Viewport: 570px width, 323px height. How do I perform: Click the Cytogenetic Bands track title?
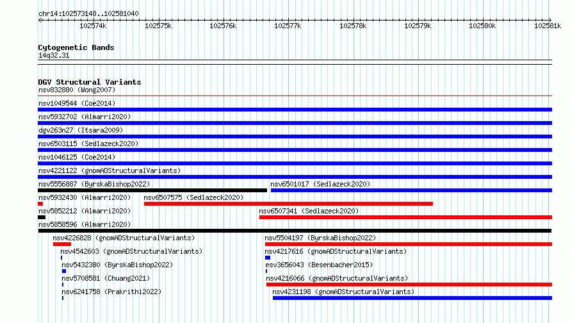pos(76,47)
